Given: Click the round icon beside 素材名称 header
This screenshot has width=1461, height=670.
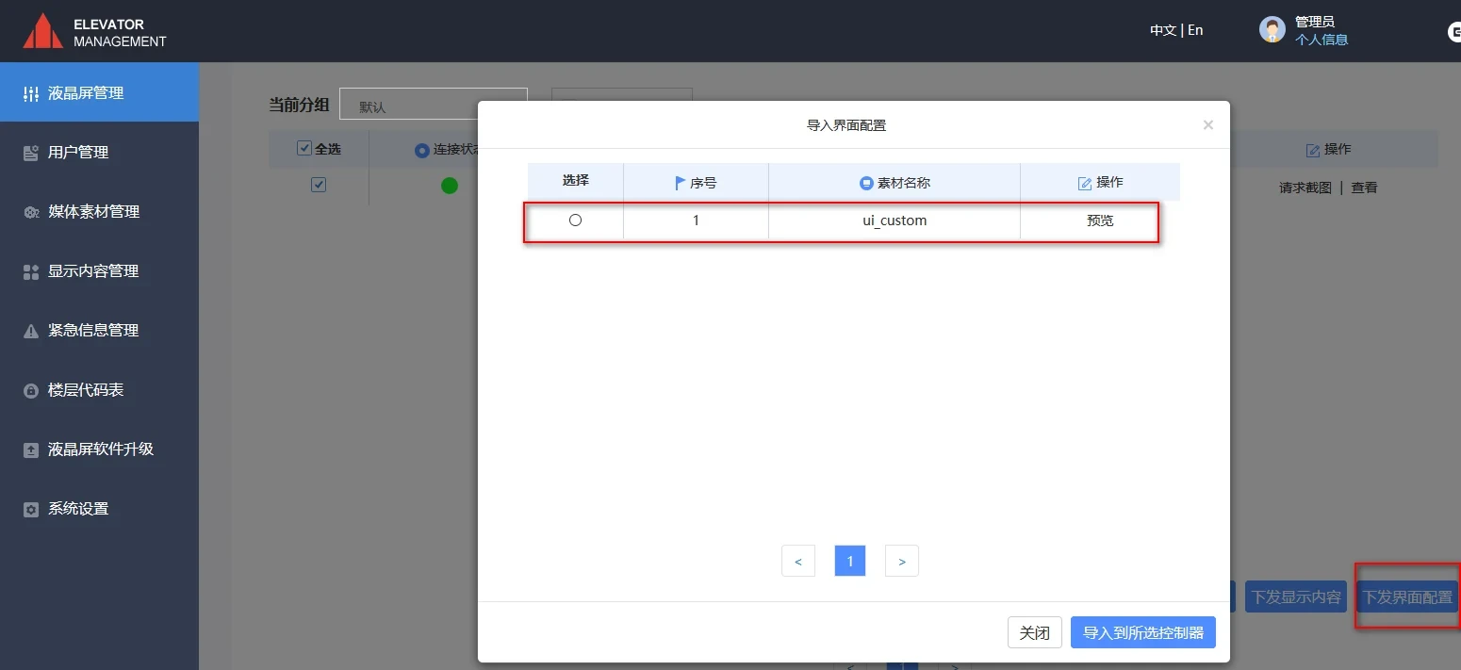Looking at the screenshot, I should 866,183.
